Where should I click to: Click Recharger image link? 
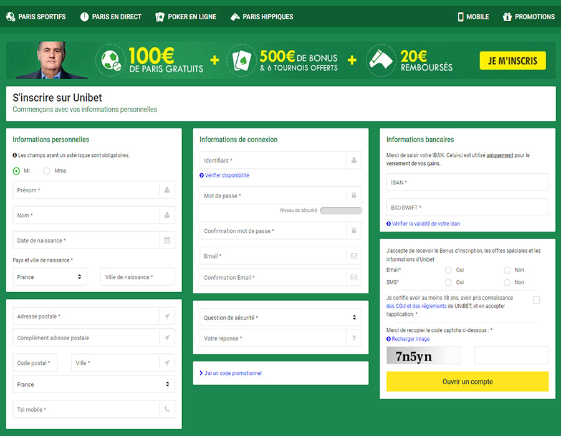point(408,339)
